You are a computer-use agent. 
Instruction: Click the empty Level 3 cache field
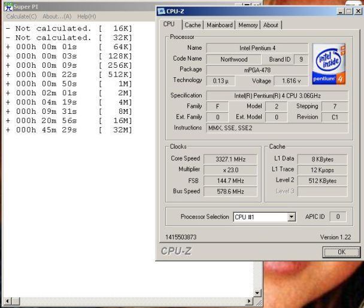click(x=322, y=191)
